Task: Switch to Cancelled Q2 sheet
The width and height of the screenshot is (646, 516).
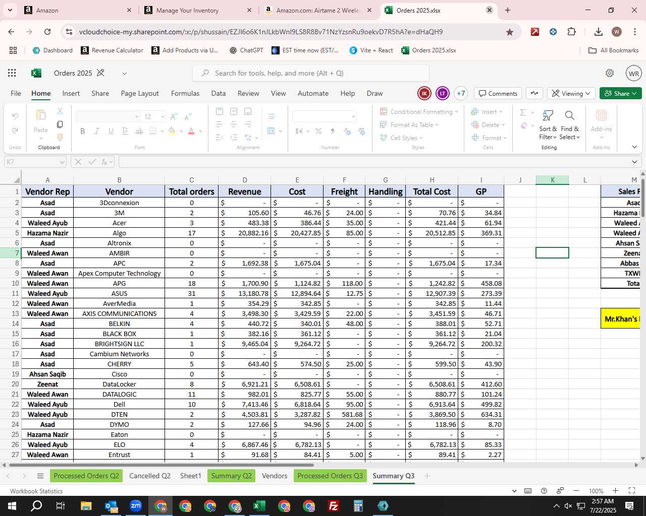Action: (150, 476)
